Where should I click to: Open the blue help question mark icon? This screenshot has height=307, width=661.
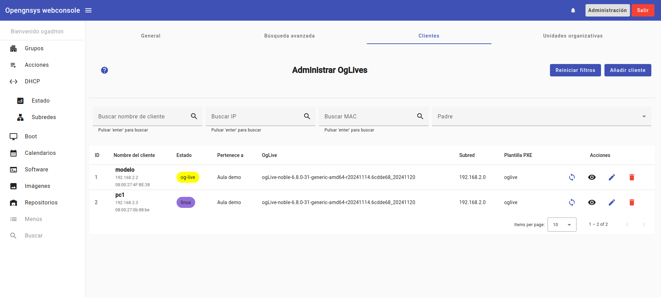pyautogui.click(x=104, y=70)
